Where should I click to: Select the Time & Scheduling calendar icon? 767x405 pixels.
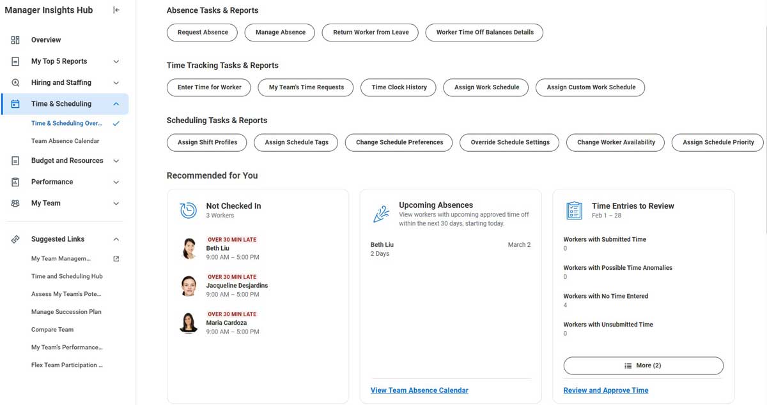[15, 103]
